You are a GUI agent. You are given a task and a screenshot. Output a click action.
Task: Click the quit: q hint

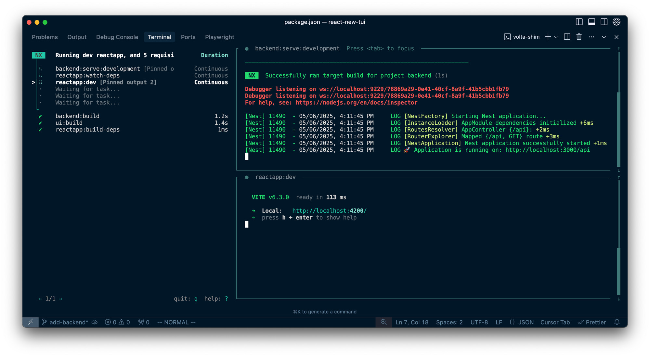pos(186,299)
